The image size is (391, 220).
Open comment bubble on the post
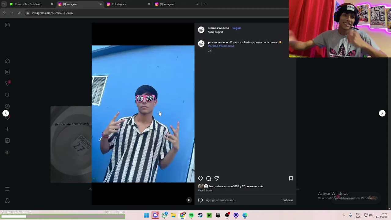pos(209,178)
